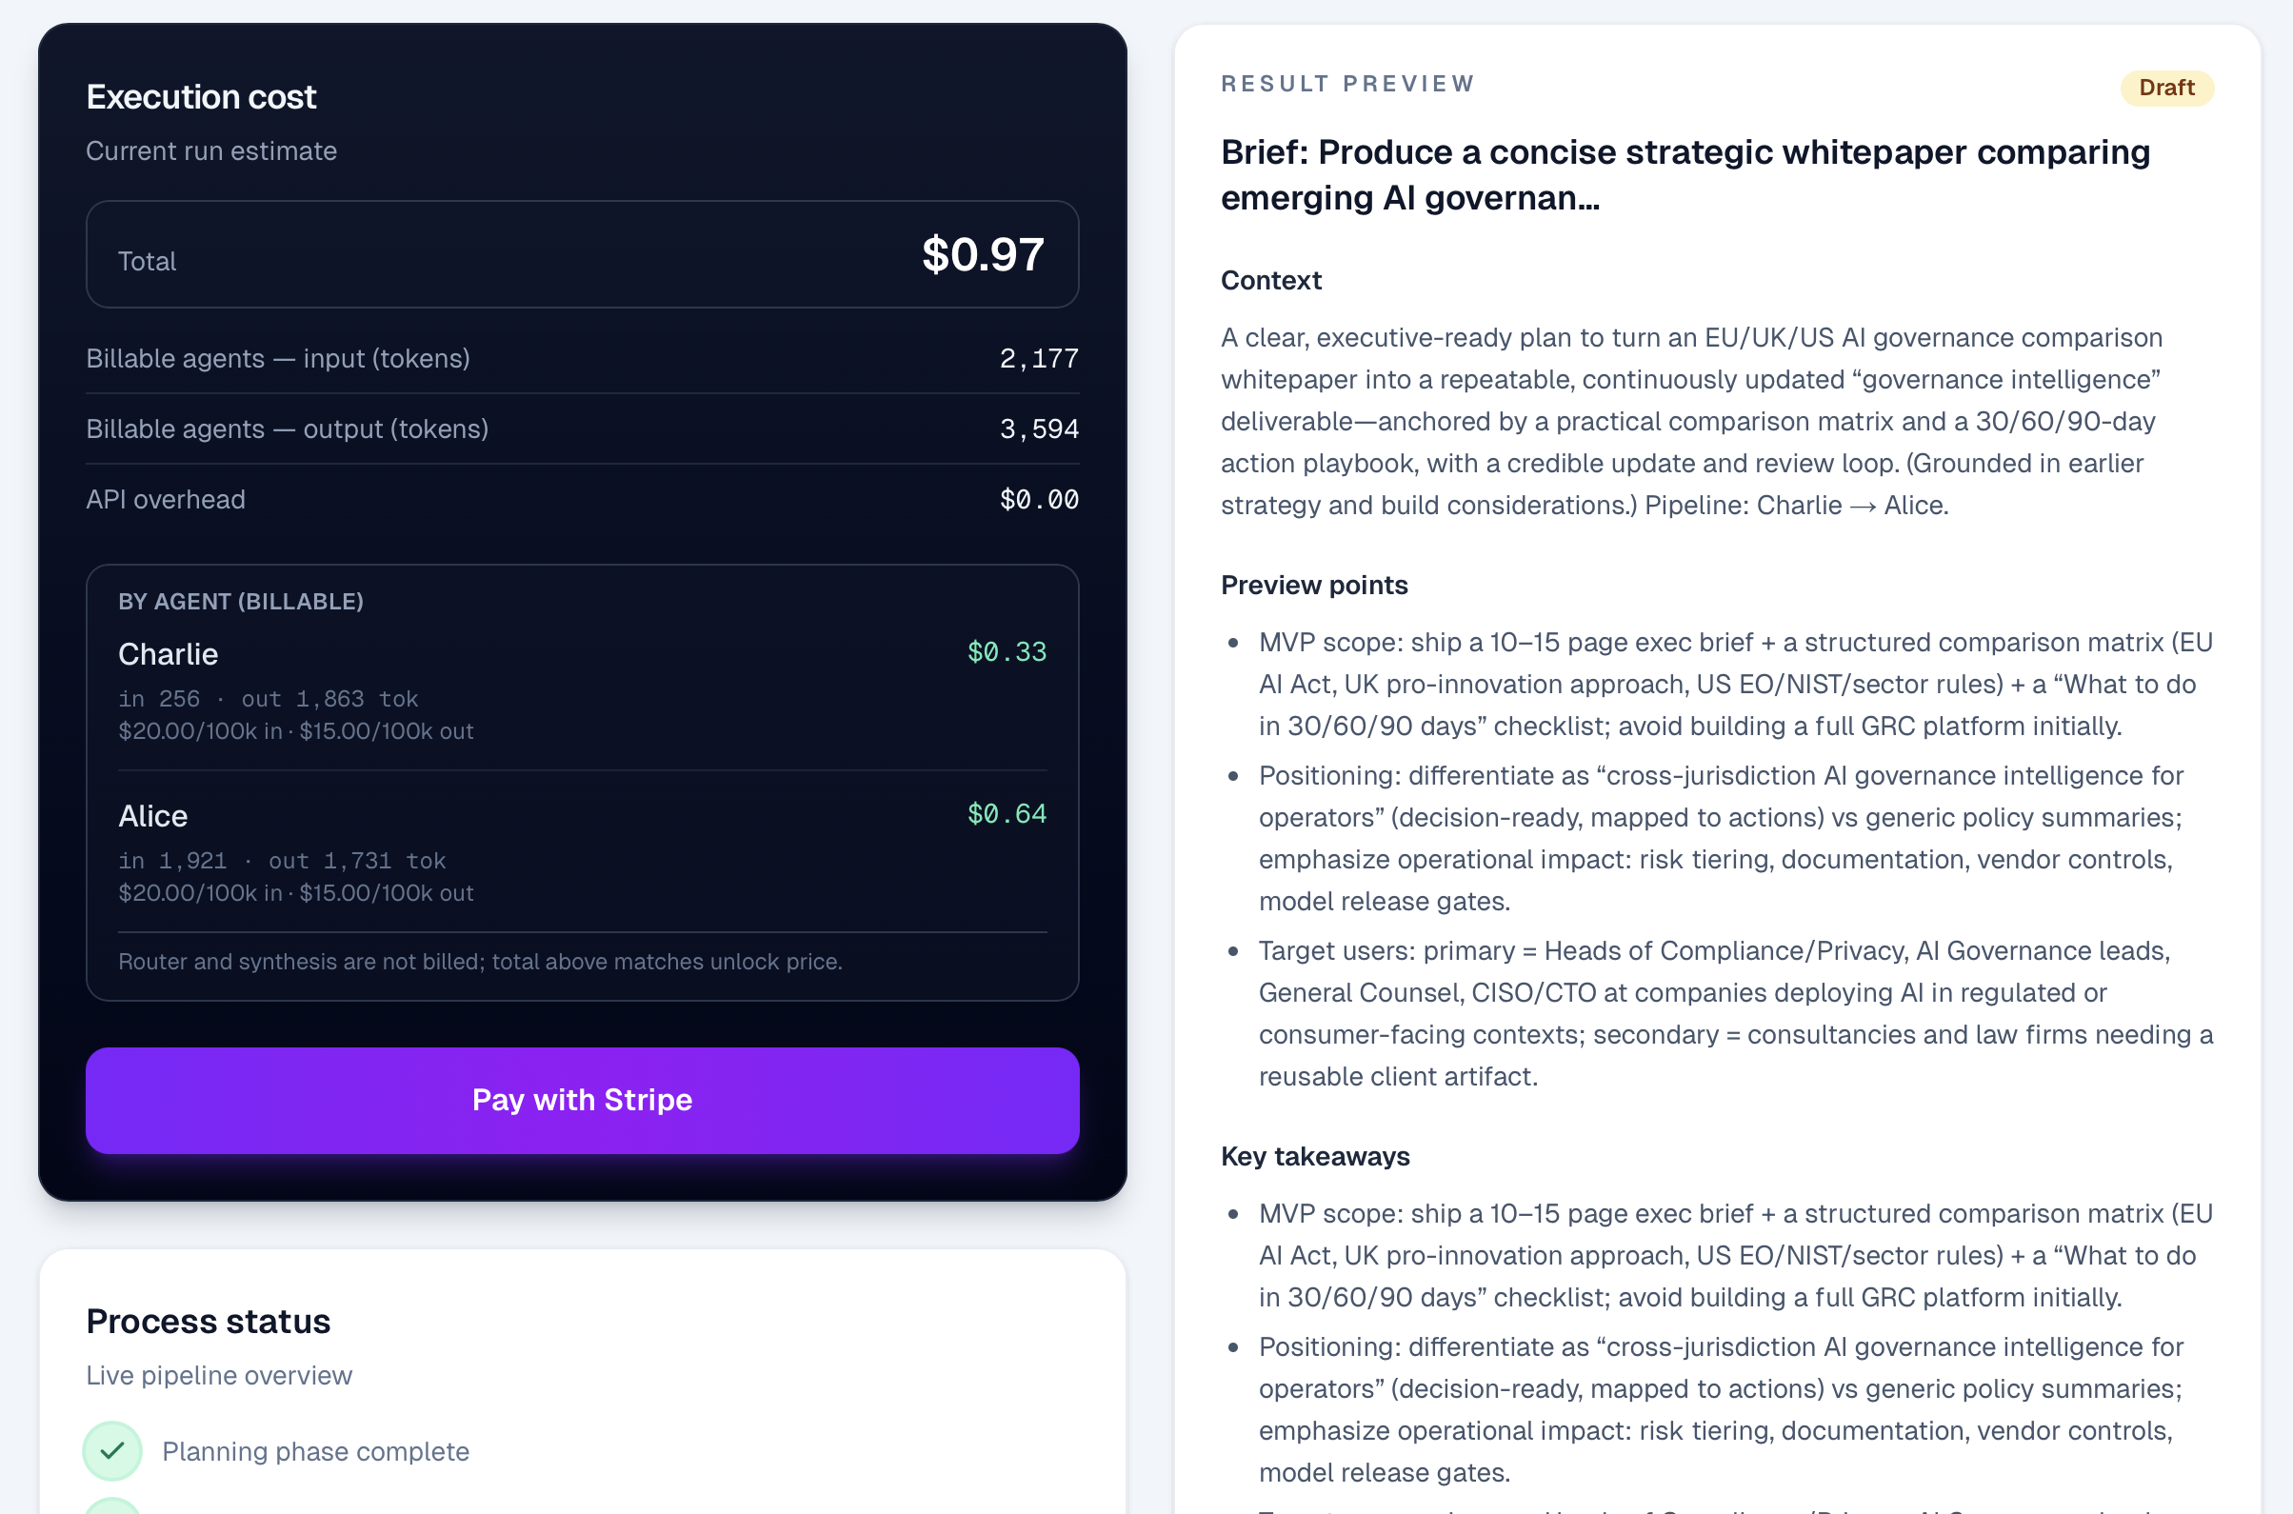Click the Billable agents input tokens row

click(x=582, y=358)
